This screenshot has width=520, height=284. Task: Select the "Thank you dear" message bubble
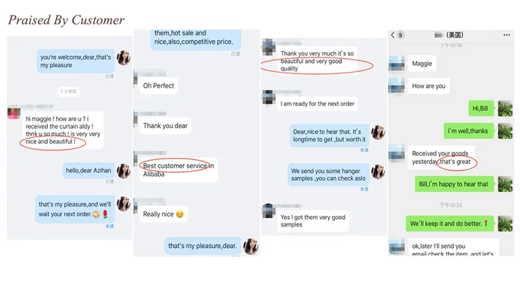click(x=165, y=126)
